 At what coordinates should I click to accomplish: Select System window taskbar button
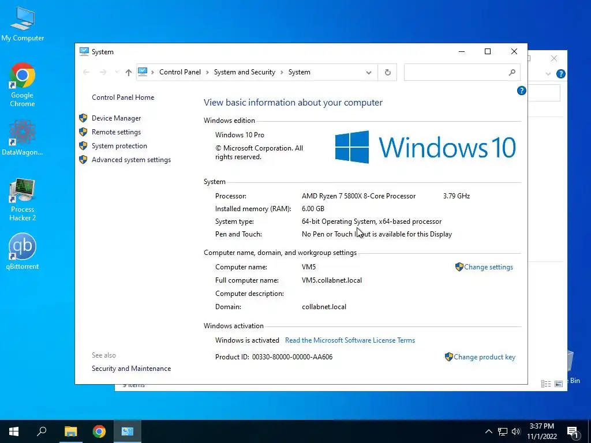128,431
